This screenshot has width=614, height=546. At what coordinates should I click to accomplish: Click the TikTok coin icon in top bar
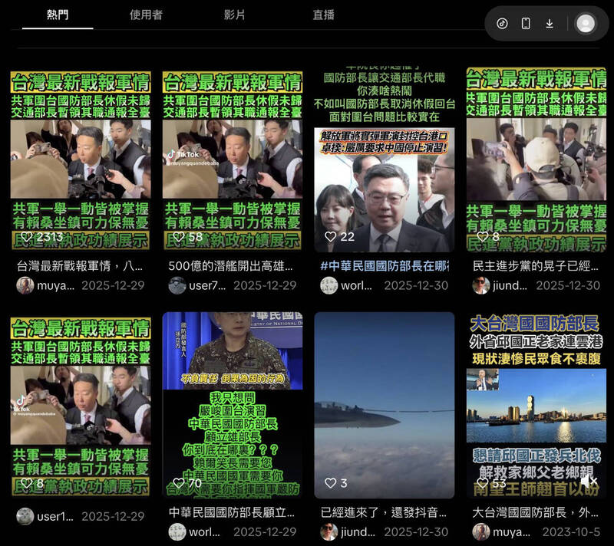[x=502, y=23]
